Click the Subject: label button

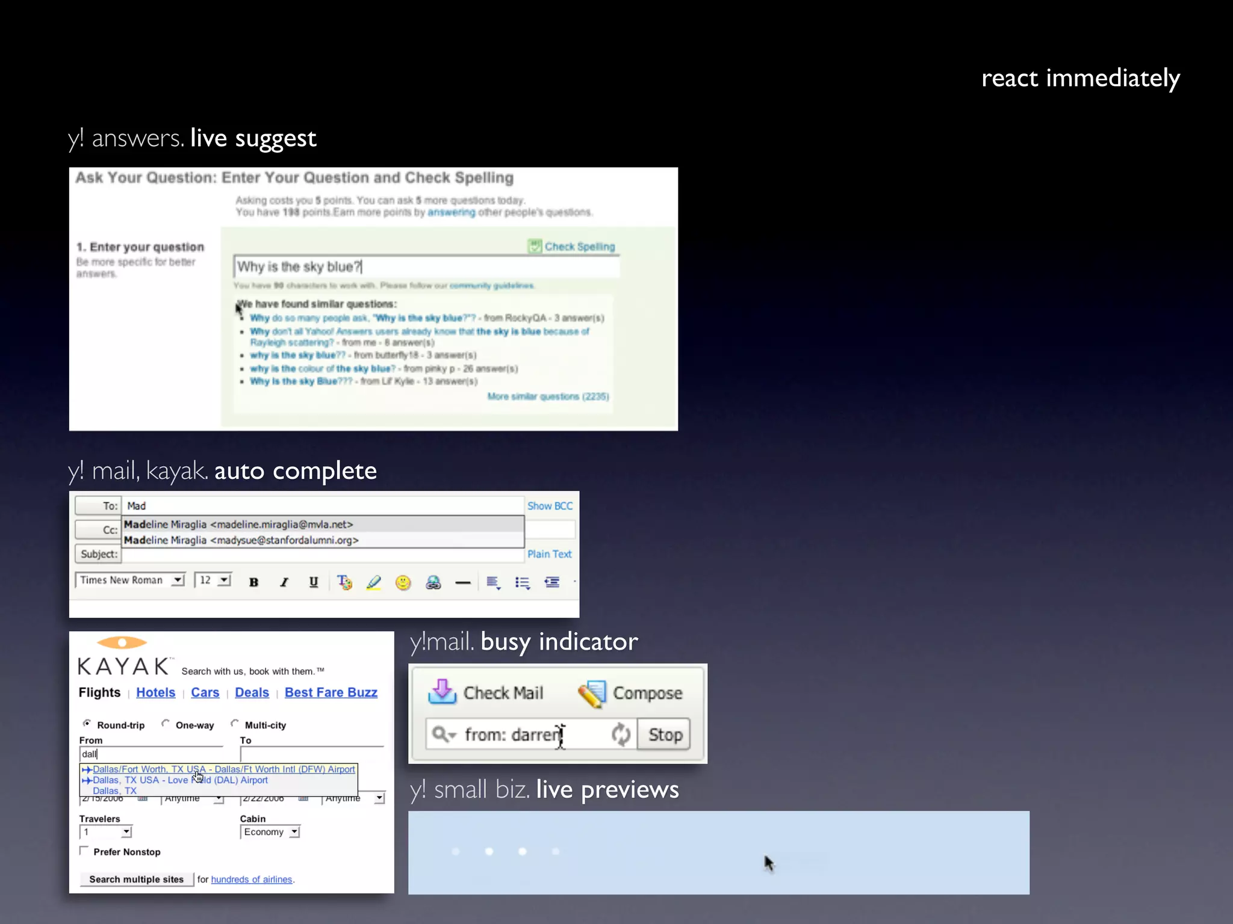click(x=98, y=554)
